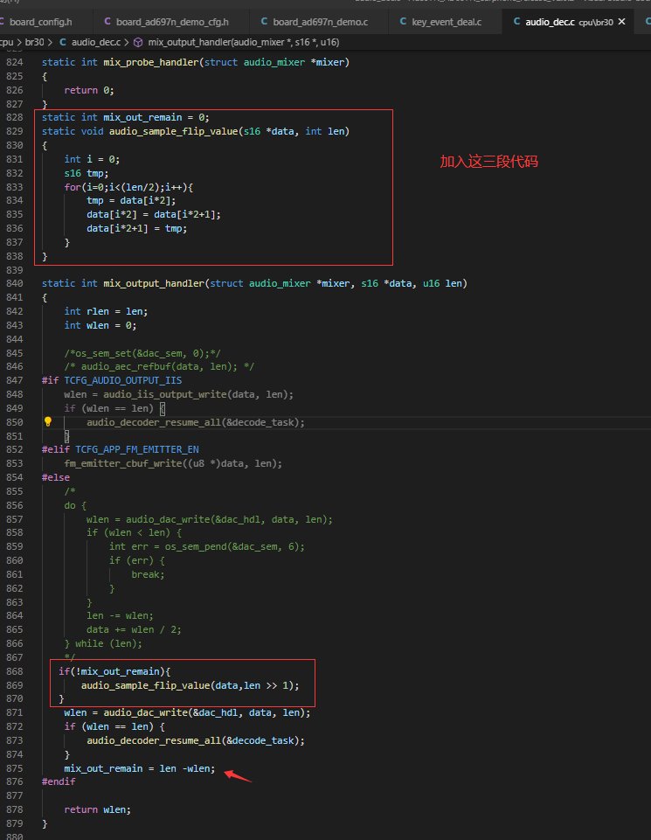The image size is (651, 840).
Task: Click line number 868 in the gutter
Action: (x=15, y=671)
